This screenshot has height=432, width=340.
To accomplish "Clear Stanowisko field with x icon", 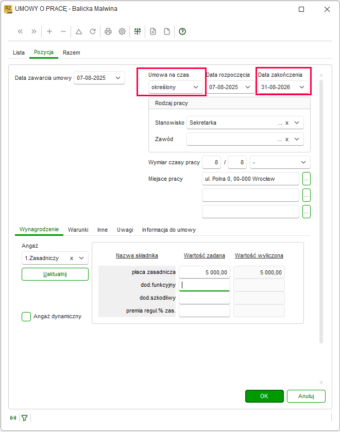I will (287, 123).
